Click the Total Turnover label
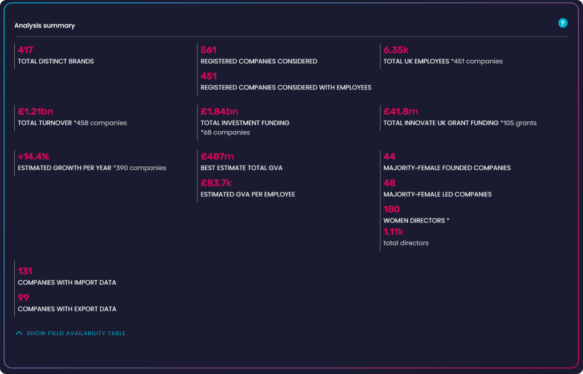 point(44,123)
